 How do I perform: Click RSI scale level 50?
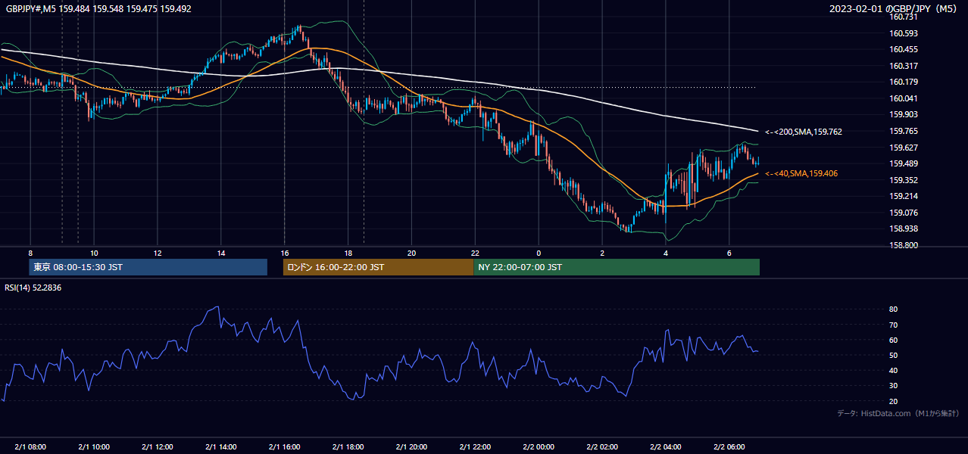click(x=894, y=355)
